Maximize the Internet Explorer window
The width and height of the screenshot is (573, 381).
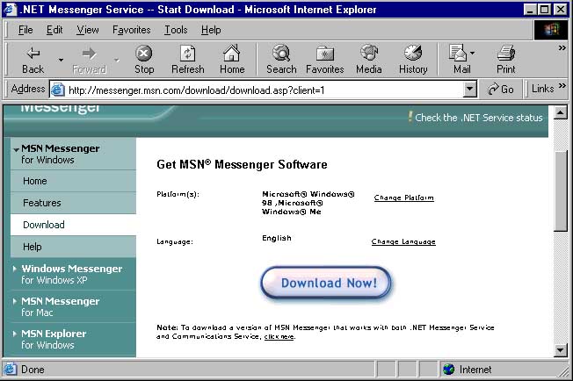pyautogui.click(x=545, y=10)
